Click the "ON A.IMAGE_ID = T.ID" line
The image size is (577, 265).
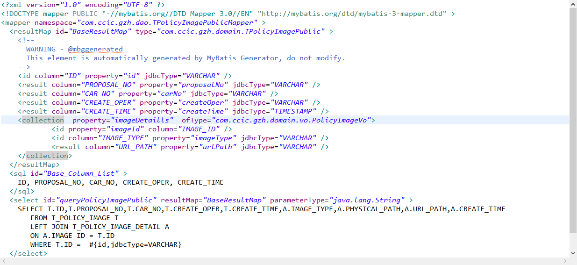tap(72, 236)
